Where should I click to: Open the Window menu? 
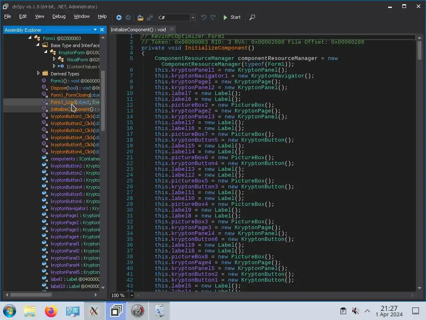pyautogui.click(x=82, y=16)
